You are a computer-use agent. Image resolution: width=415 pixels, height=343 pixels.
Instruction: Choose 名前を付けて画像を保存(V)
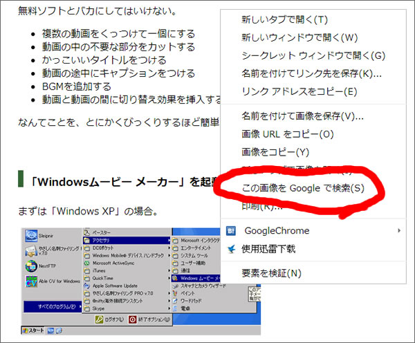(302, 115)
